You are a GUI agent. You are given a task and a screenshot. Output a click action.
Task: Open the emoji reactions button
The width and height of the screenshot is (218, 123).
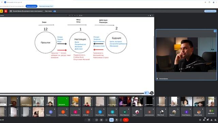coord(106,120)
